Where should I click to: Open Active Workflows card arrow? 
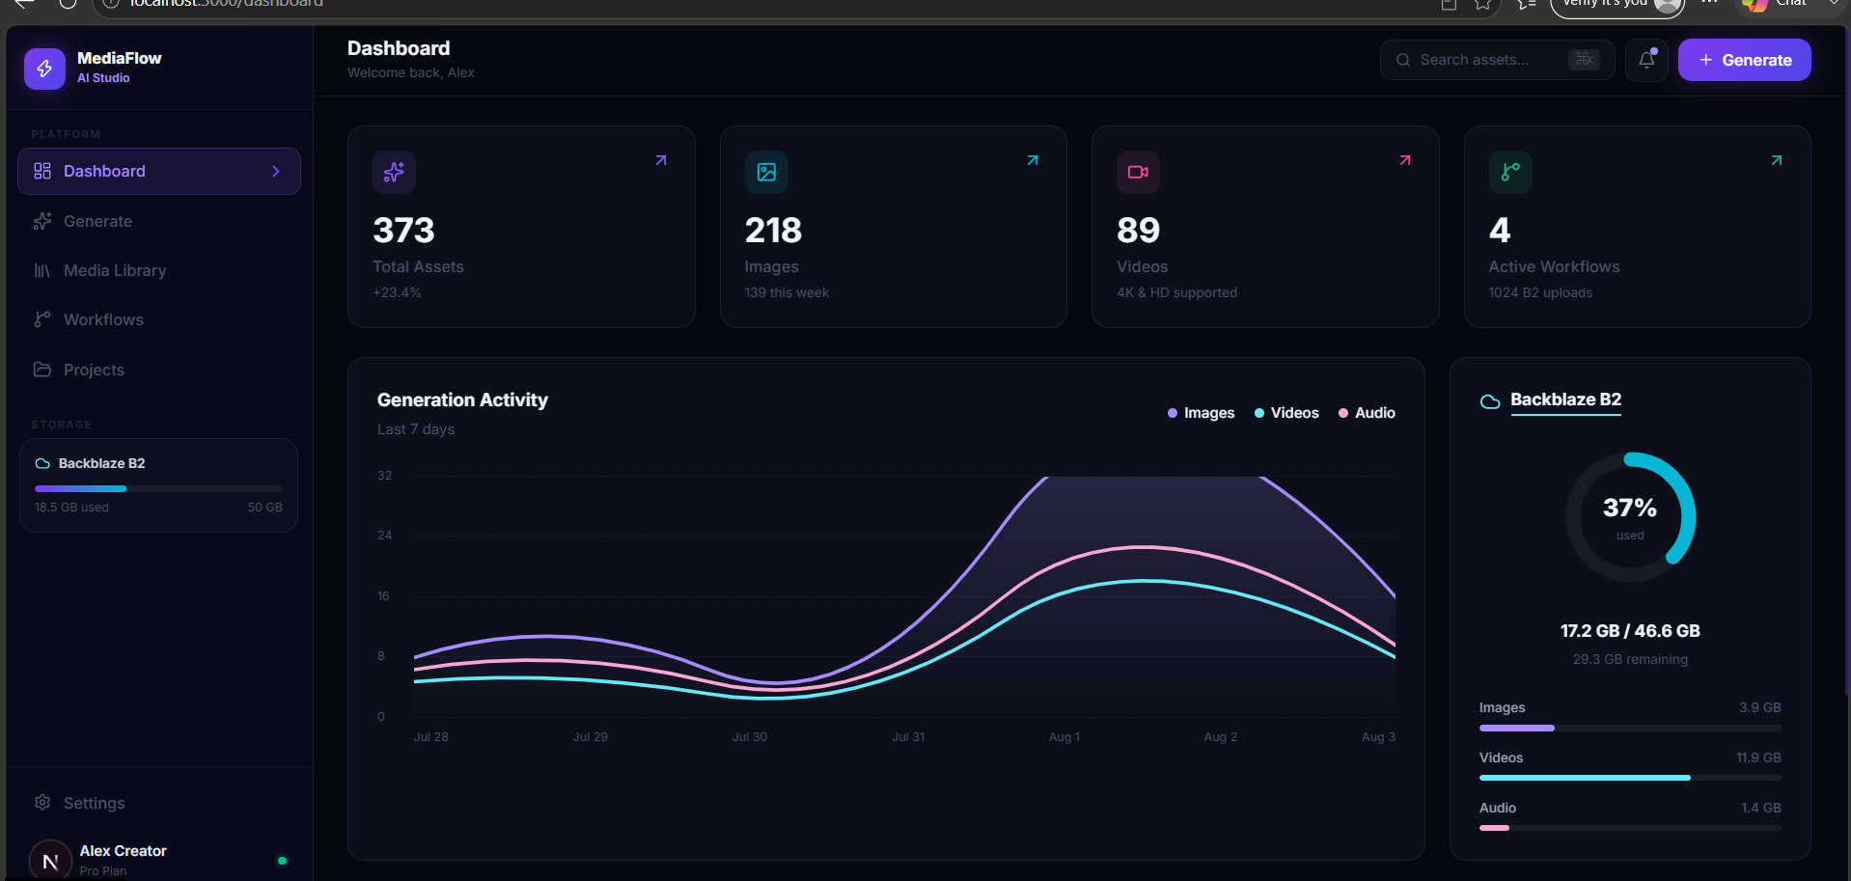point(1777,160)
